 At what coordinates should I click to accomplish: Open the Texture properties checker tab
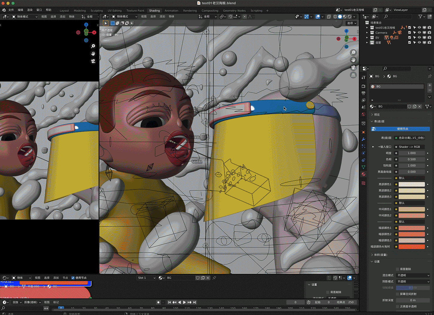click(363, 183)
